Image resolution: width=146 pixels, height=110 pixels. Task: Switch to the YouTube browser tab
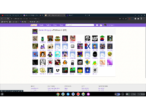[x=11, y=15]
